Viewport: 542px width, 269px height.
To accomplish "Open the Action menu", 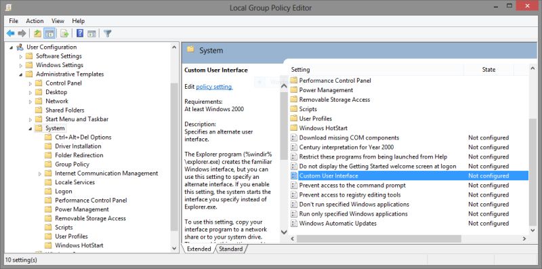I will tap(35, 21).
